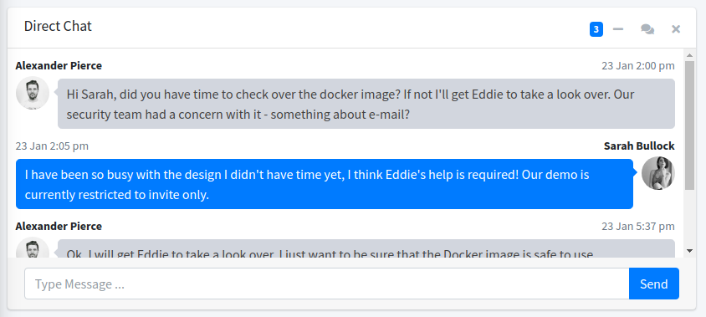
Task: Click the chat scrollbar down arrow
Action: 689,251
